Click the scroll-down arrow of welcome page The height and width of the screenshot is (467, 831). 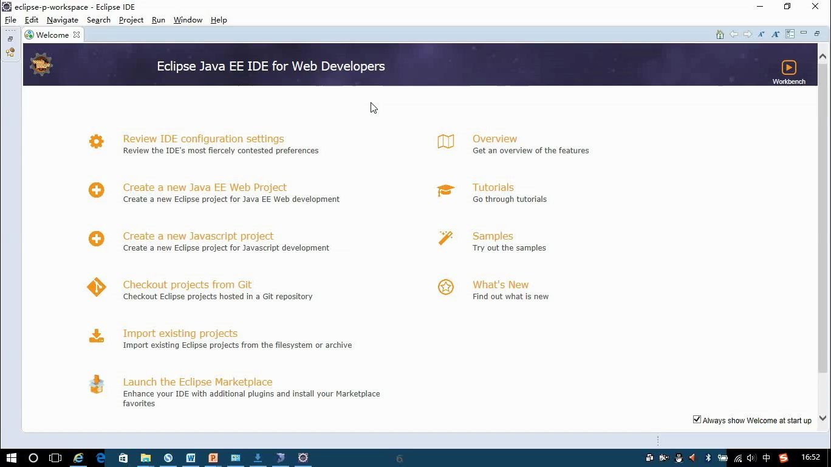pos(822,418)
